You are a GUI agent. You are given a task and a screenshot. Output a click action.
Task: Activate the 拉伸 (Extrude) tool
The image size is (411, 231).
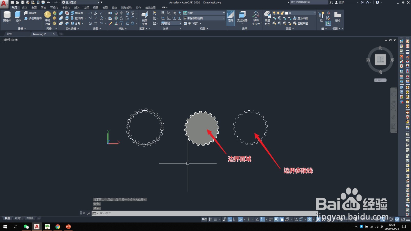17,17
